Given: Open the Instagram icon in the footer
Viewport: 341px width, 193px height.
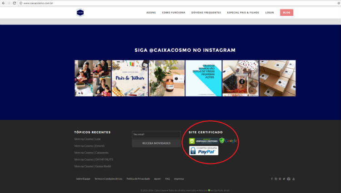Looking at the screenshot, I should [276, 179].
